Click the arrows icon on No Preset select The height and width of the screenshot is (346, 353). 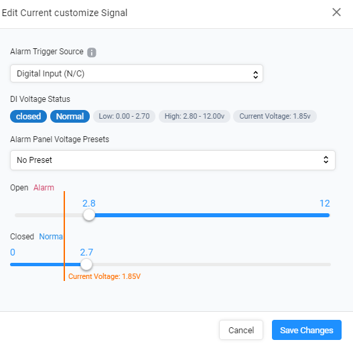[326, 160]
